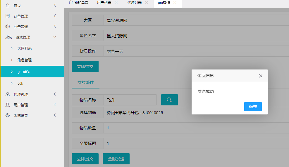Open cdk in sidebar

pyautogui.click(x=20, y=83)
